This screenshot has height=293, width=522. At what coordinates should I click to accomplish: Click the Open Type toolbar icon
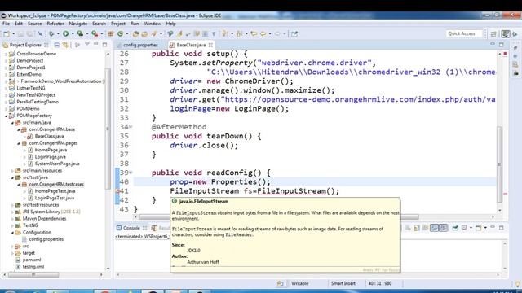136,33
